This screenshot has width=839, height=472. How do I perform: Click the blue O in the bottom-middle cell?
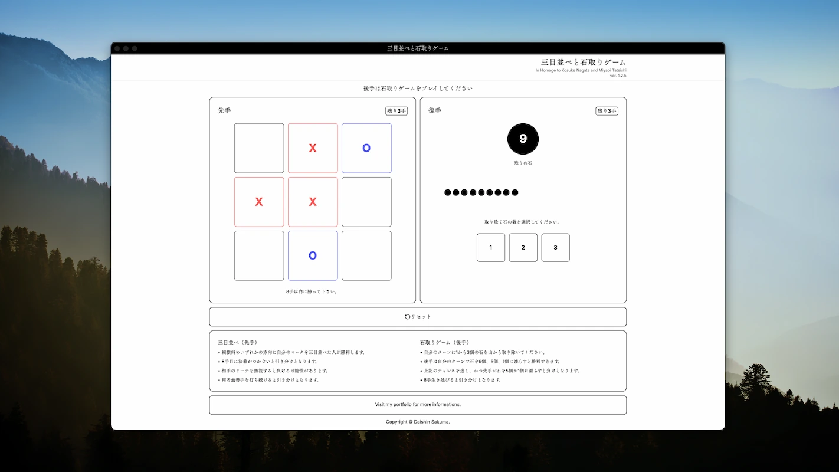click(x=312, y=255)
